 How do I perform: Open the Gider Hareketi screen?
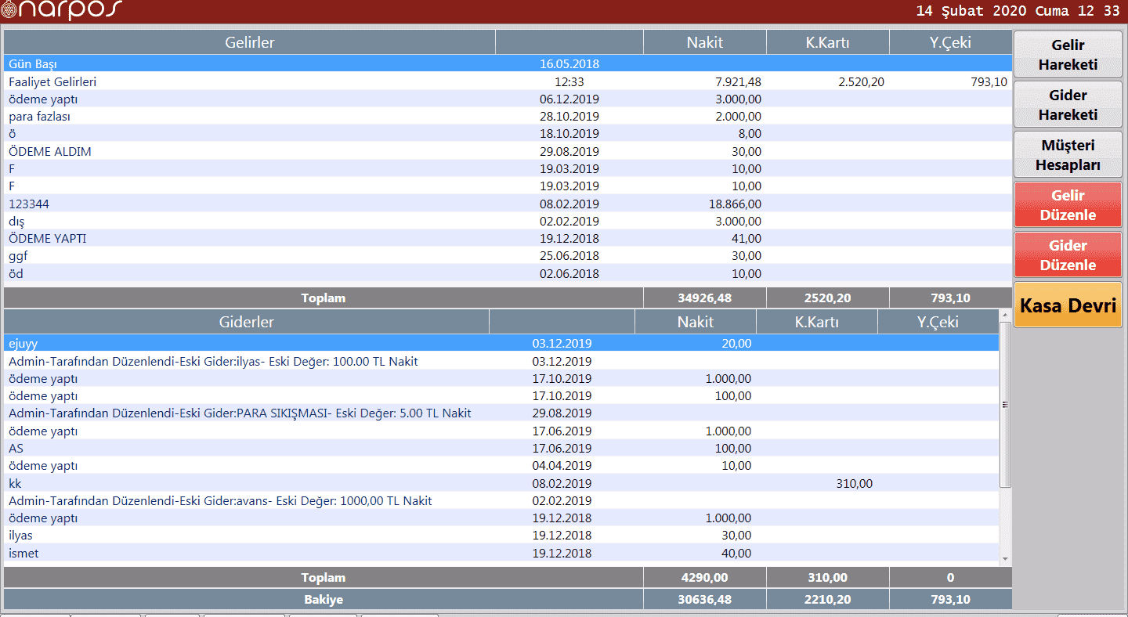coord(1068,105)
